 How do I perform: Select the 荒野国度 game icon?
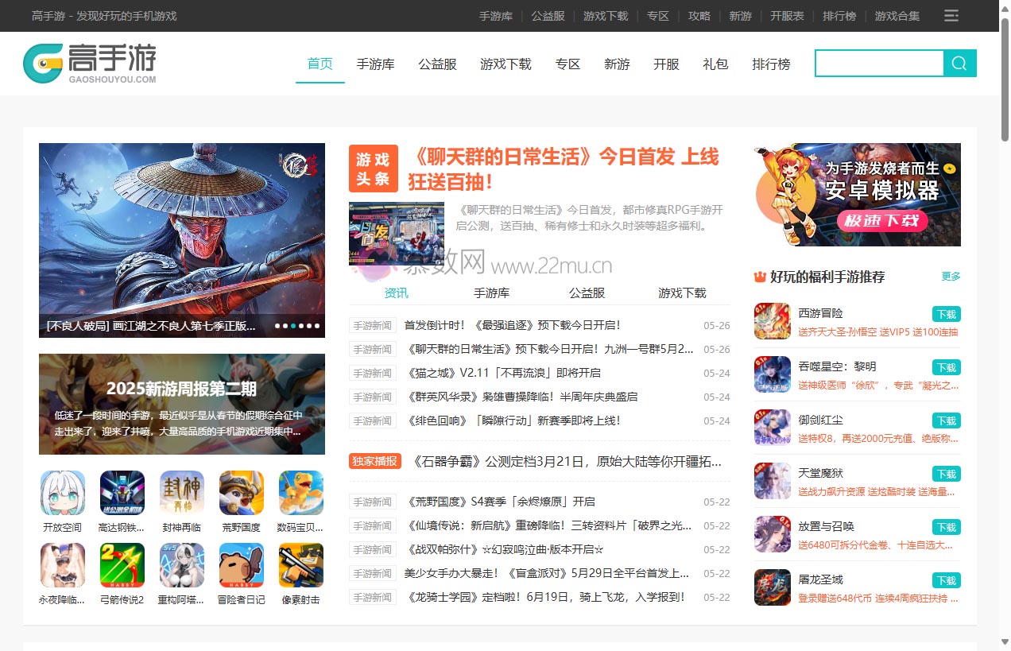(241, 493)
